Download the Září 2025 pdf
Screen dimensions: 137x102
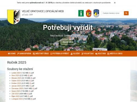coord(15,94)
